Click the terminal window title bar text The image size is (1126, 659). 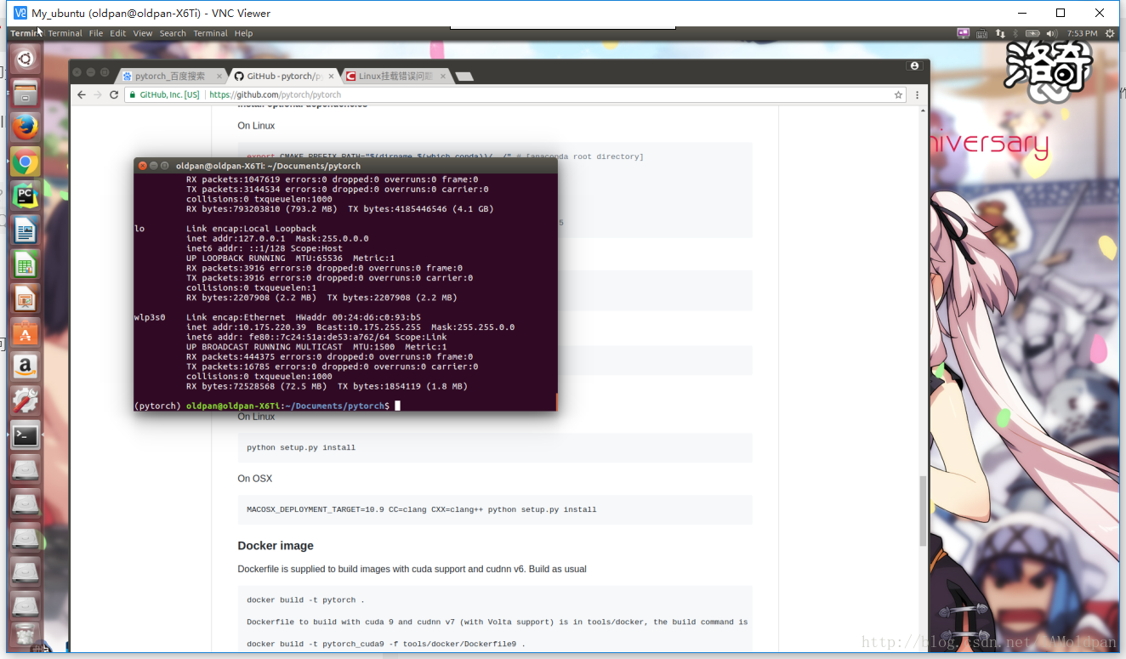click(268, 166)
